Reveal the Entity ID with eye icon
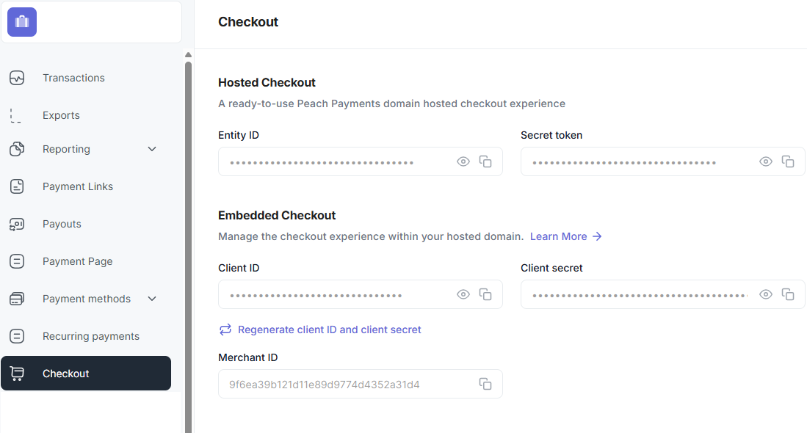 pos(463,161)
